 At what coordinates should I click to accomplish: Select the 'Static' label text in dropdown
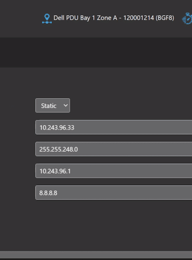(48, 106)
